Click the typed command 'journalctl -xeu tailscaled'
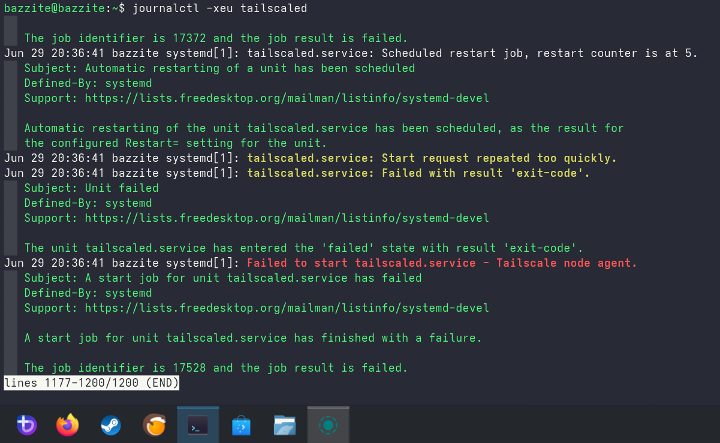This screenshot has height=443, width=720. coord(220,8)
